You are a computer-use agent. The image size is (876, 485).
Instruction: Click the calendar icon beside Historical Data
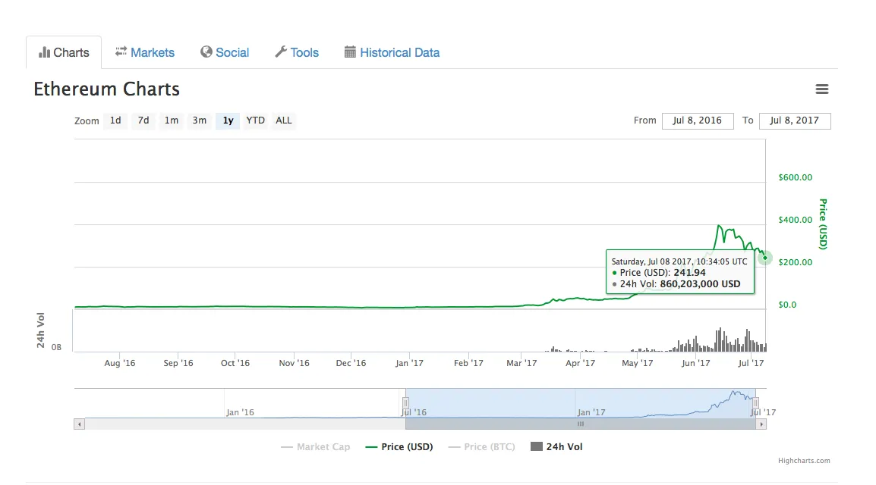(x=350, y=52)
